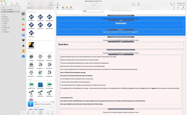Viewport: 187px width, 115px height.
Task: Toggle the Details pane button
Action: point(40,113)
